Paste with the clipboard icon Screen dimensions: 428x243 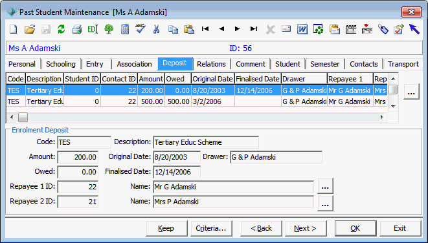[x=189, y=29]
